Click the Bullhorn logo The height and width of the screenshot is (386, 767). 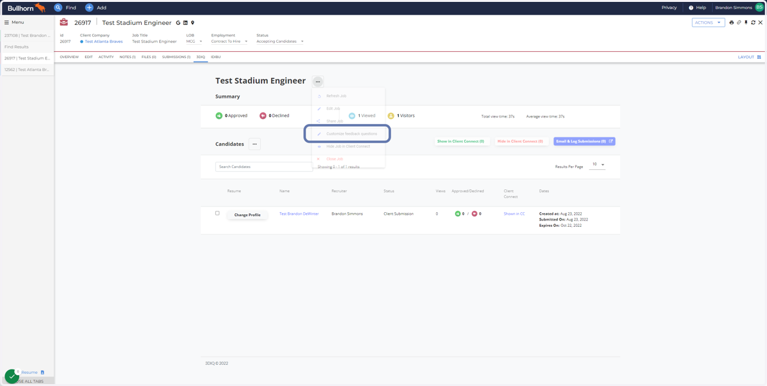(26, 8)
